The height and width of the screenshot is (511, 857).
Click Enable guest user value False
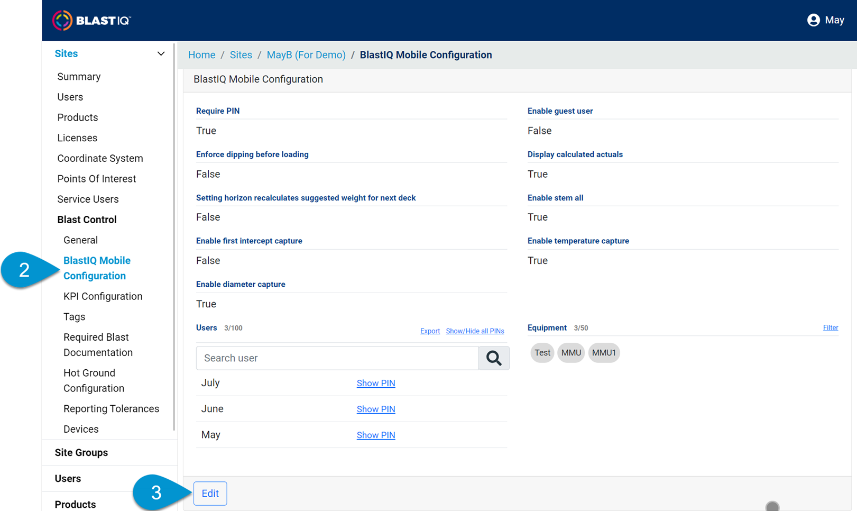539,131
